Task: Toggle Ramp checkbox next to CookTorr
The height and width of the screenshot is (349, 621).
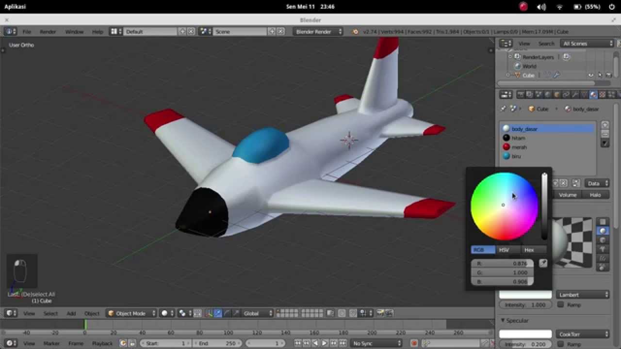Action: coord(561,344)
